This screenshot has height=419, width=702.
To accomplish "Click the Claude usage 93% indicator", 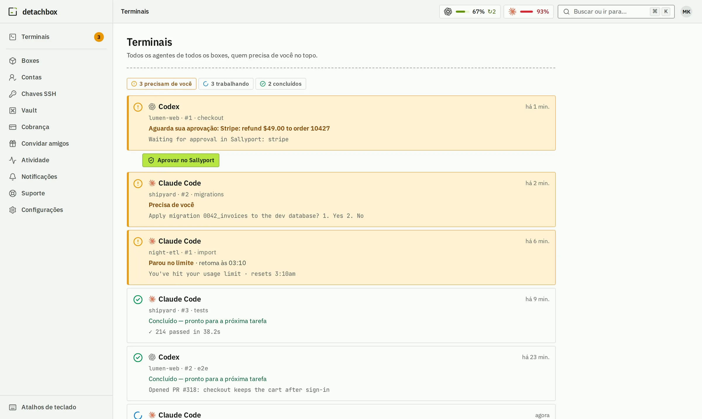I will pos(529,12).
